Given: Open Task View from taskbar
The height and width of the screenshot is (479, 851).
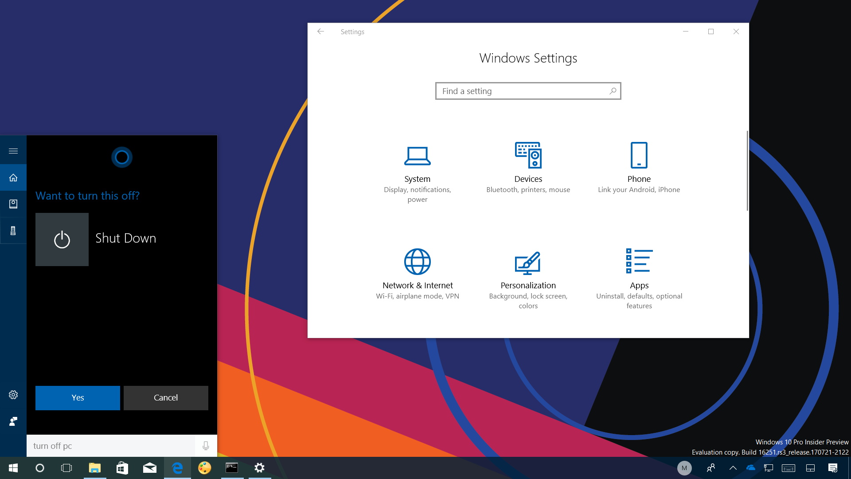Looking at the screenshot, I should 66,468.
